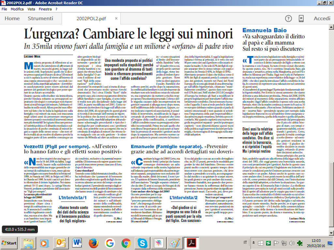Click the bold question "Come rimediare?"
Viewport: 334px width, 250px height.
84,171
